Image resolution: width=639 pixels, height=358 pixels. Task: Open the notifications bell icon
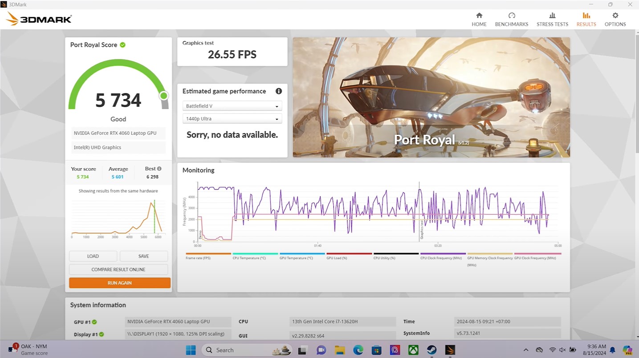(612, 350)
